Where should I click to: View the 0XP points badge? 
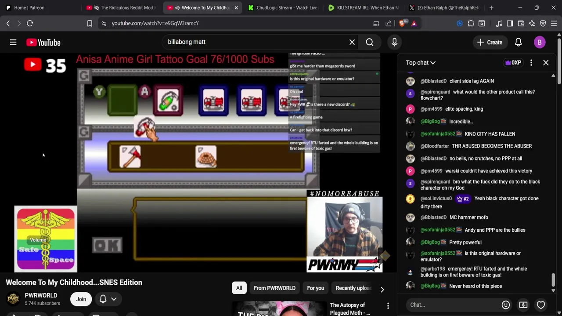pos(513,63)
